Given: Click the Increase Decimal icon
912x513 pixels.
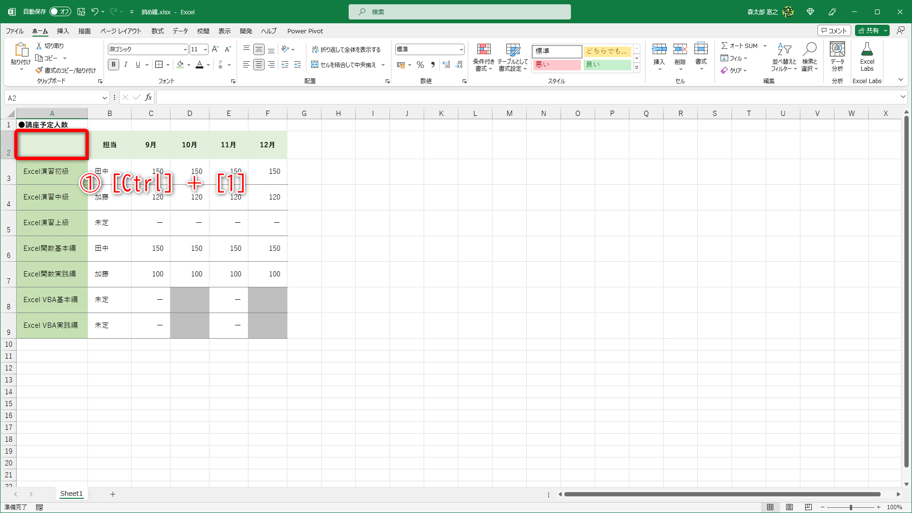Looking at the screenshot, I should 446,65.
